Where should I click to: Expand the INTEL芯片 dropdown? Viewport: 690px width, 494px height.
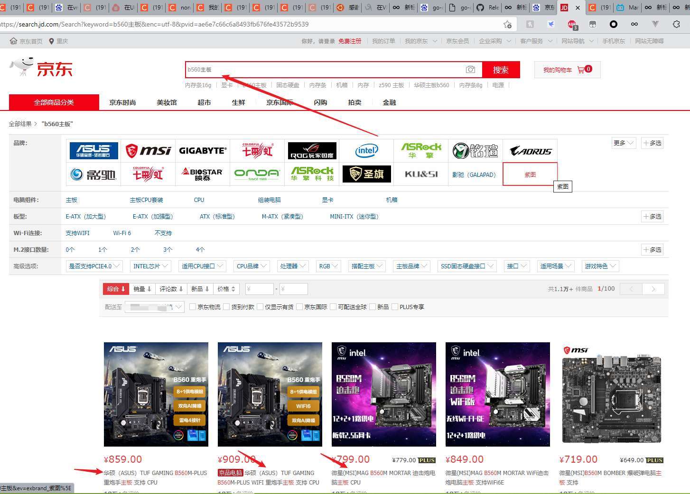151,266
